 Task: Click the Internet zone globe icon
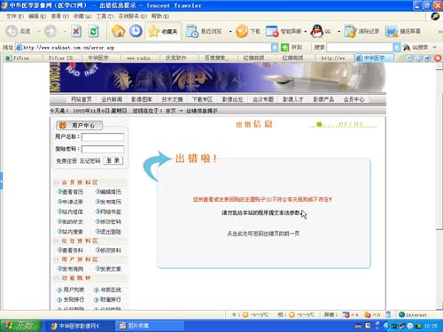[401, 314]
